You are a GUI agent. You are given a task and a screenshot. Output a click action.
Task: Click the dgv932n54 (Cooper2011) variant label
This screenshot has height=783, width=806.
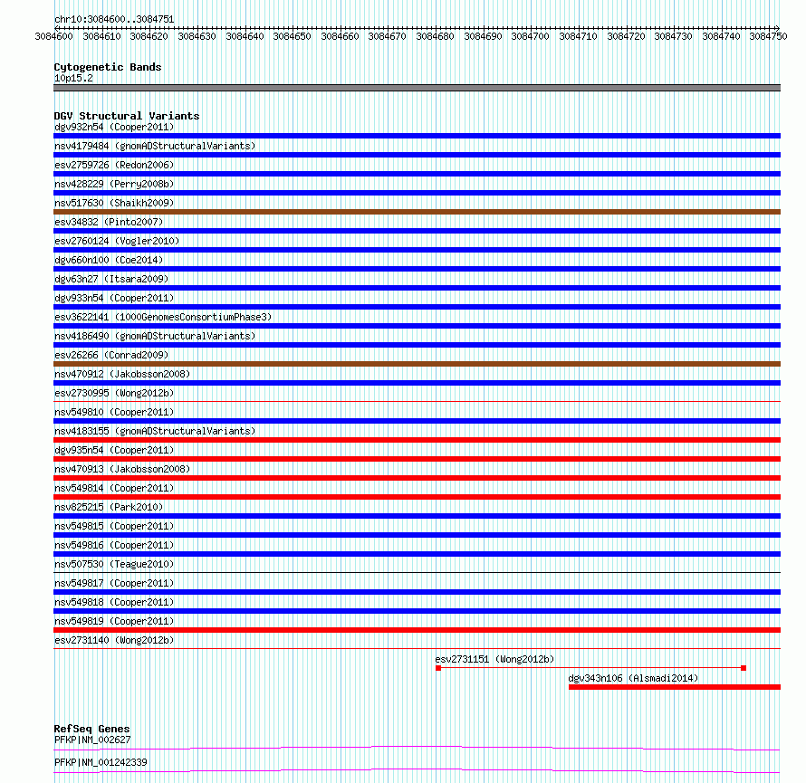tap(114, 127)
